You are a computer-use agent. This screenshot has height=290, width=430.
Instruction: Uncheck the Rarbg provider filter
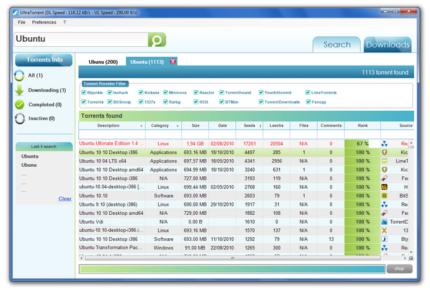point(166,102)
